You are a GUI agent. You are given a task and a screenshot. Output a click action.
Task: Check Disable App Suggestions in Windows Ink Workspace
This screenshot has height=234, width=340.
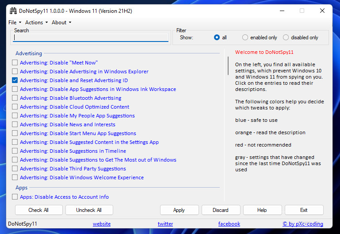click(x=15, y=89)
